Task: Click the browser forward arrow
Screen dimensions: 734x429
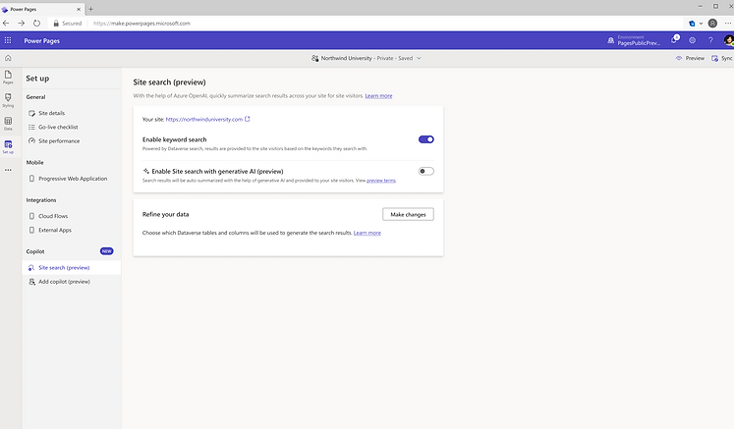Action: [x=21, y=23]
